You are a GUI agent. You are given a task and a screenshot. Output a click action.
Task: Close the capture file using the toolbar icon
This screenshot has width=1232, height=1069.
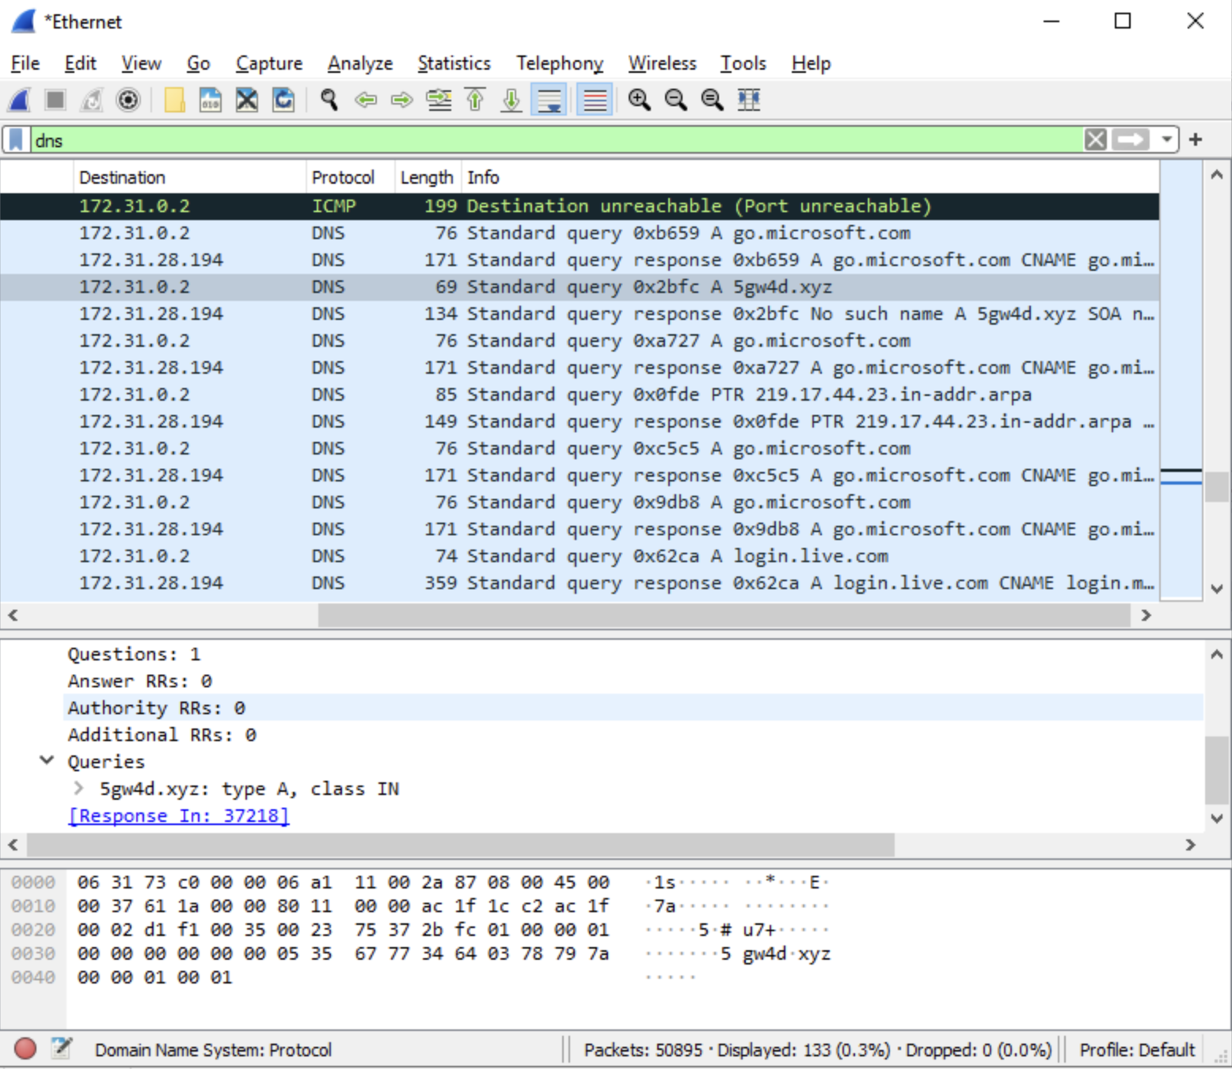[247, 100]
